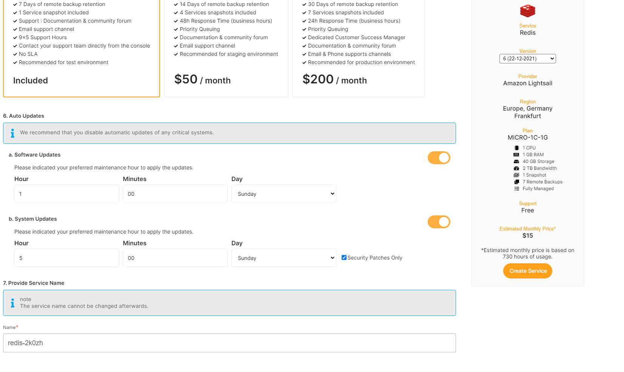Click the CPU chip icon in plan details
Viewport: 624px width, 372px height.
[516, 148]
